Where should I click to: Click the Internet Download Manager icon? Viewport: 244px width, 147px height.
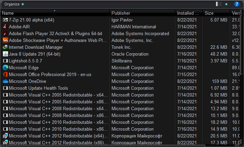5,47
